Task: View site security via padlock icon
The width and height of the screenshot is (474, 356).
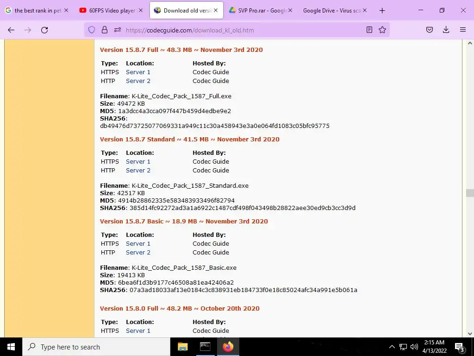Action: pyautogui.click(x=105, y=30)
